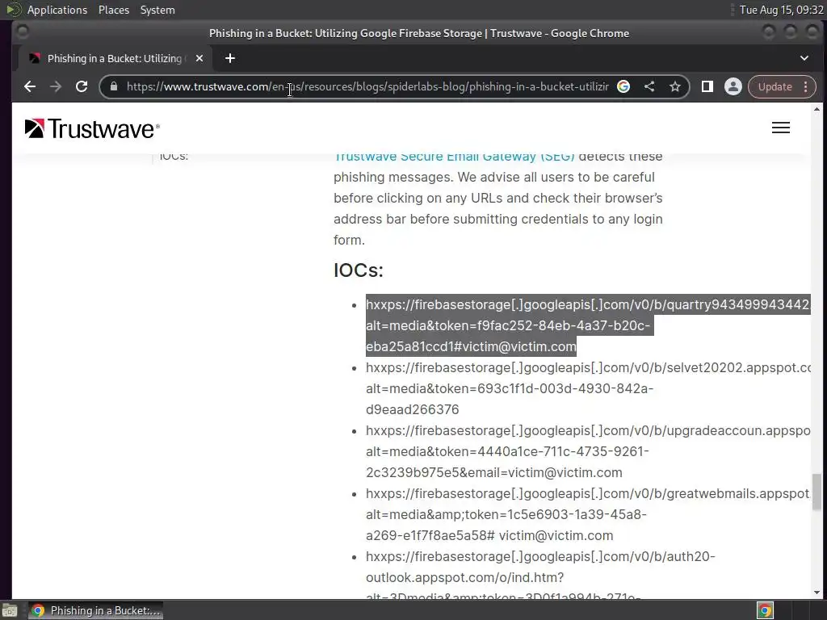Focus the address bar URL
Screen dimensions: 827x620
pyautogui.click(x=367, y=86)
